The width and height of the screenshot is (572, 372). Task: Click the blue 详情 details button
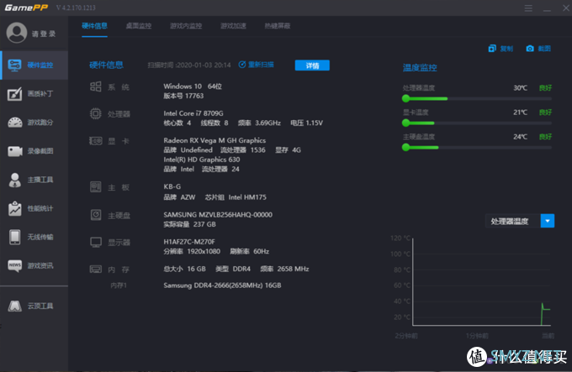click(x=312, y=65)
